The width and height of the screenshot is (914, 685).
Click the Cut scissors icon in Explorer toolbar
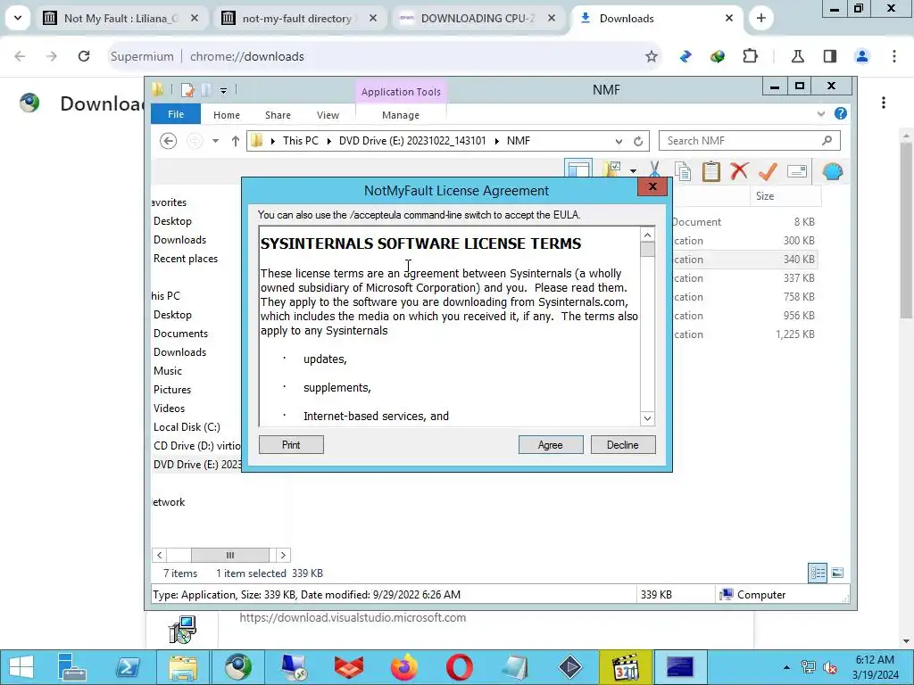click(654, 171)
